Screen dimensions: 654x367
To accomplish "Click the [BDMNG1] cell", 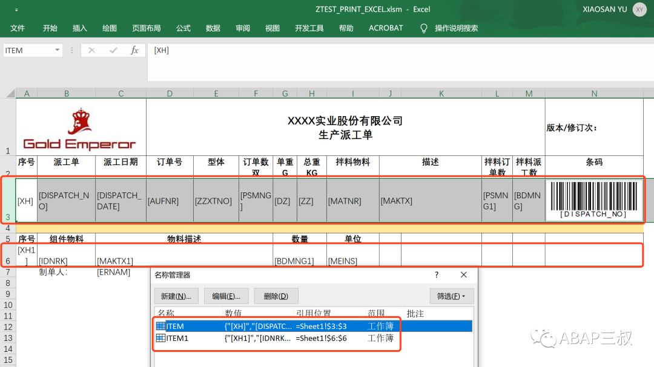I will pyautogui.click(x=300, y=255).
